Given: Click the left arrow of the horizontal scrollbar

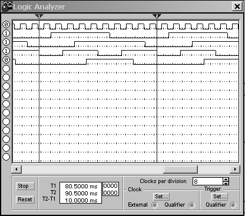Looking at the screenshot, I should tap(16, 169).
